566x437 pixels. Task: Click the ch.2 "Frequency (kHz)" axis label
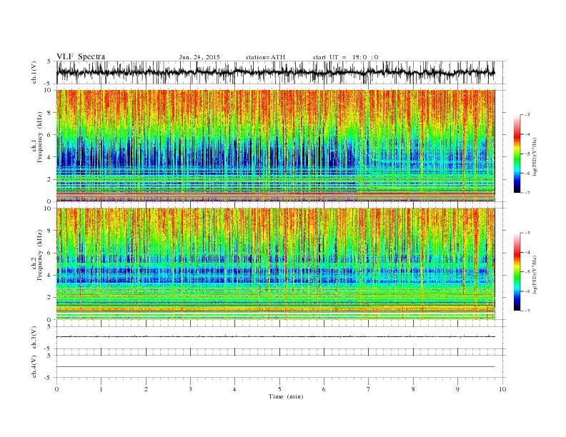[x=40, y=255]
